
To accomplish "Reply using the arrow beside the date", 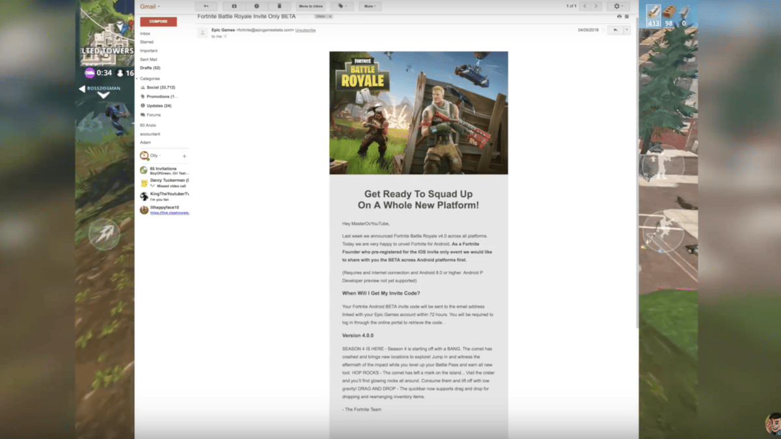I will pos(615,30).
